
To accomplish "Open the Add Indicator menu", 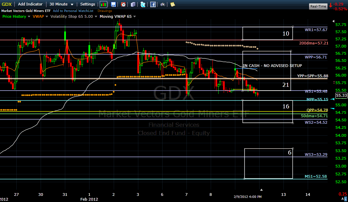I will point(30,4).
